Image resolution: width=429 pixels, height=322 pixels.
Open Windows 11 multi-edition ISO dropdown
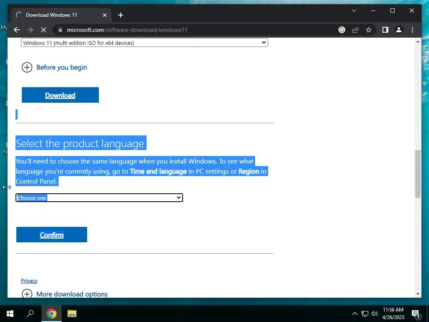(x=145, y=43)
